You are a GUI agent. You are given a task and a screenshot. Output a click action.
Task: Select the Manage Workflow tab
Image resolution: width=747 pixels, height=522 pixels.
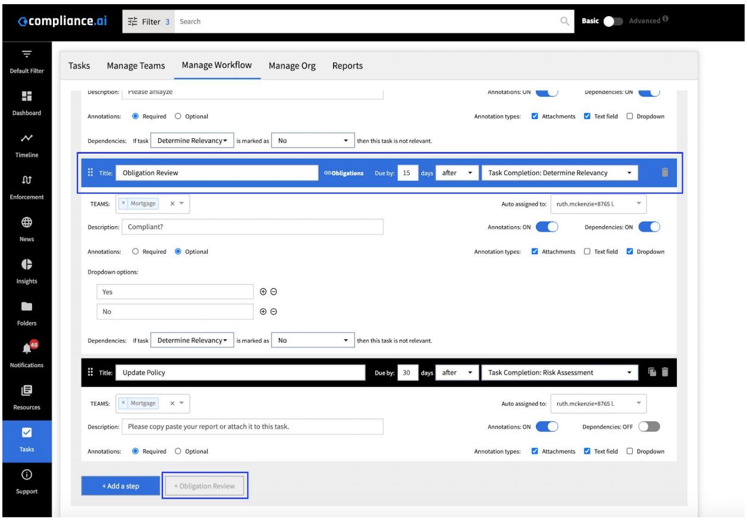click(217, 65)
